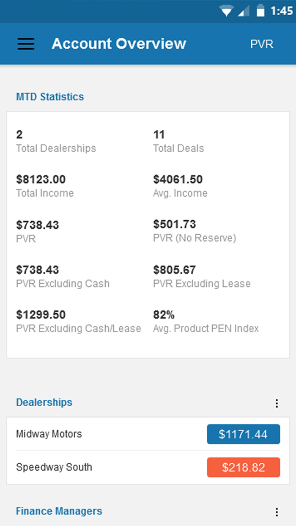The height and width of the screenshot is (526, 296).
Task: Open the Finance Managers overflow menu
Action: [x=277, y=511]
